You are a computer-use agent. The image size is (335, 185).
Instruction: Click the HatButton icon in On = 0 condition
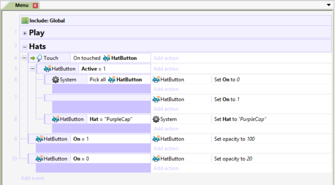[x=39, y=158]
